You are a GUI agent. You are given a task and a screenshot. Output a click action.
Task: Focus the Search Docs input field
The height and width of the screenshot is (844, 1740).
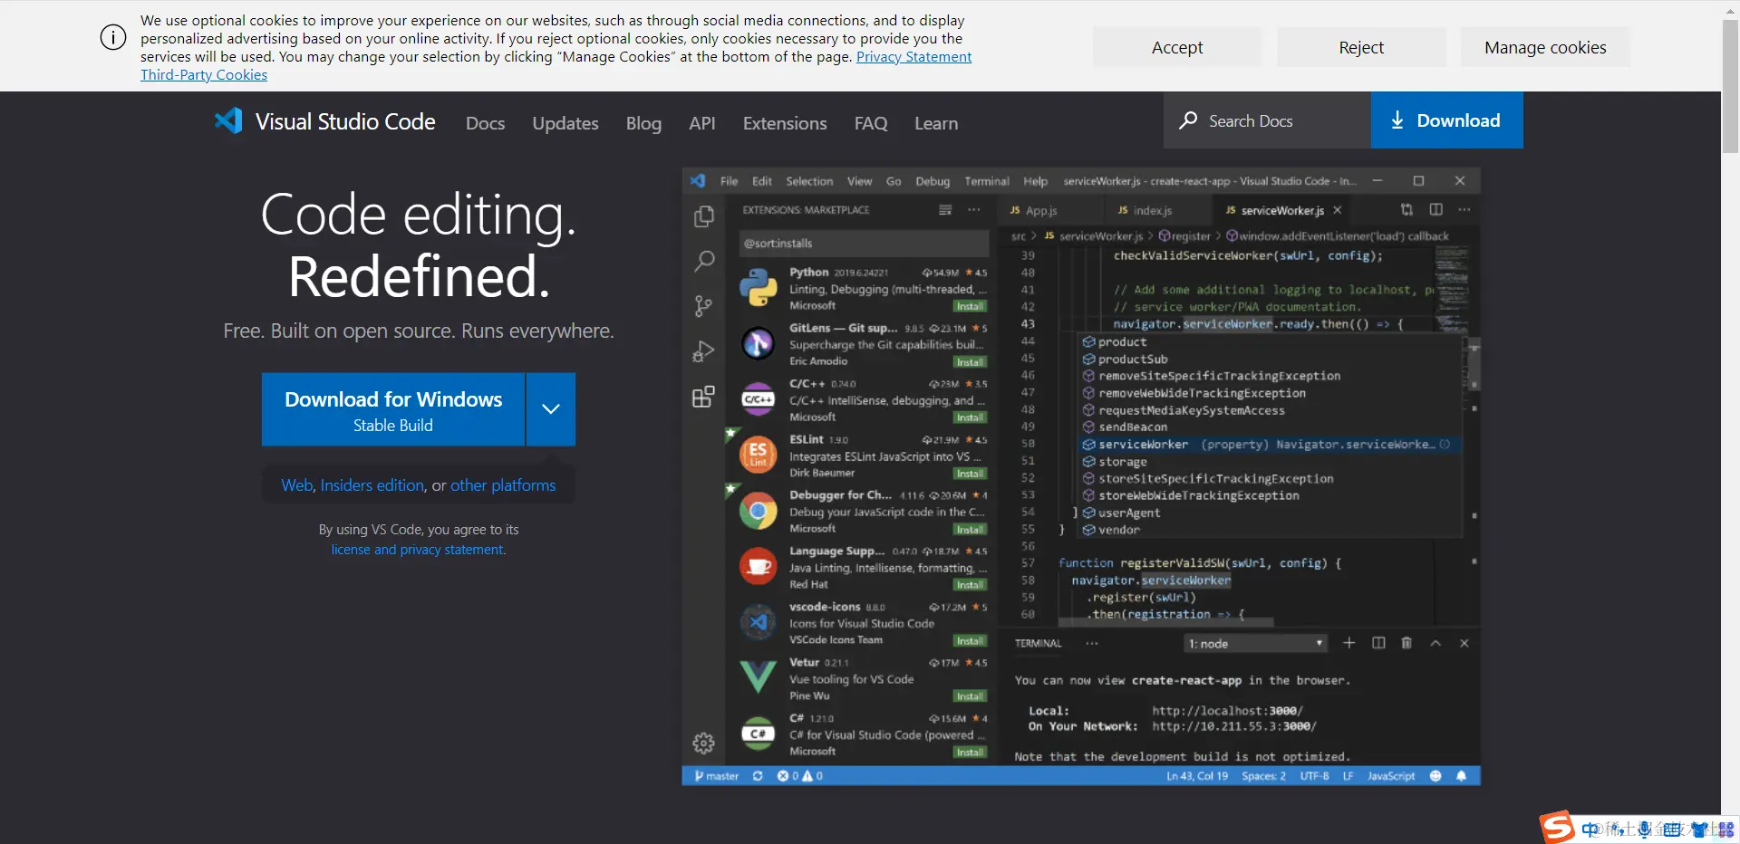point(1267,120)
